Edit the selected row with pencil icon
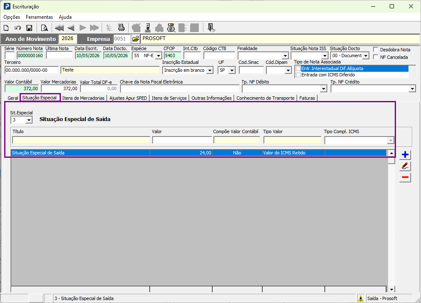 coord(405,166)
